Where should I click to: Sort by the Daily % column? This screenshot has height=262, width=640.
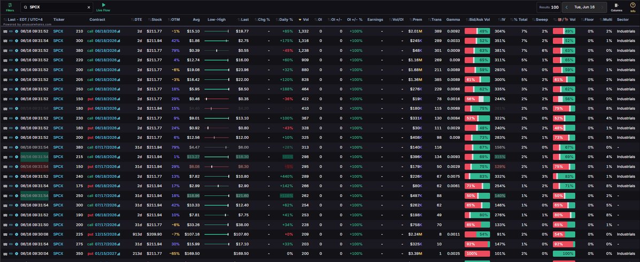(x=284, y=20)
